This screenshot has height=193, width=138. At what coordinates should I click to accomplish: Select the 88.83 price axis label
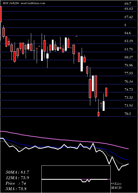(x=129, y=9)
